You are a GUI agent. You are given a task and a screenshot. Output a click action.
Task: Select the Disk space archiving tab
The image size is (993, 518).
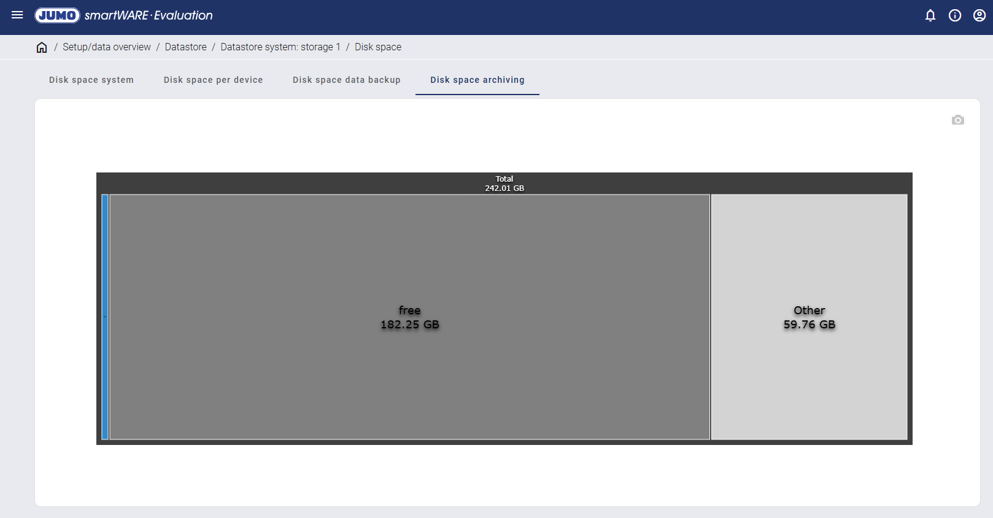(x=477, y=80)
